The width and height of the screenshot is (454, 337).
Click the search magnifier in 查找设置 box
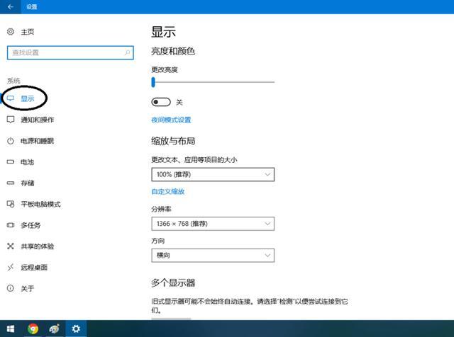click(x=128, y=52)
